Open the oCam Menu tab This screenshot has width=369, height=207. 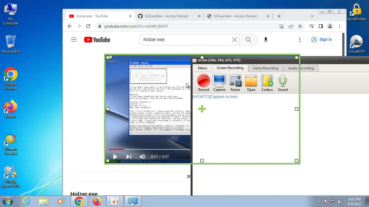(202, 68)
